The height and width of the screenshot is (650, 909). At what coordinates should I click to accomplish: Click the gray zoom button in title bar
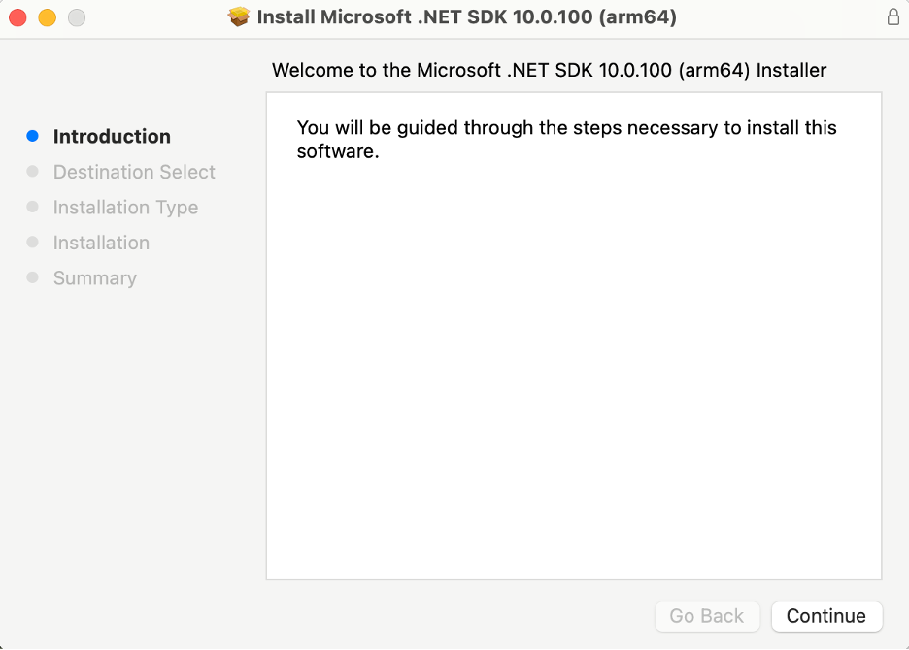tap(76, 17)
